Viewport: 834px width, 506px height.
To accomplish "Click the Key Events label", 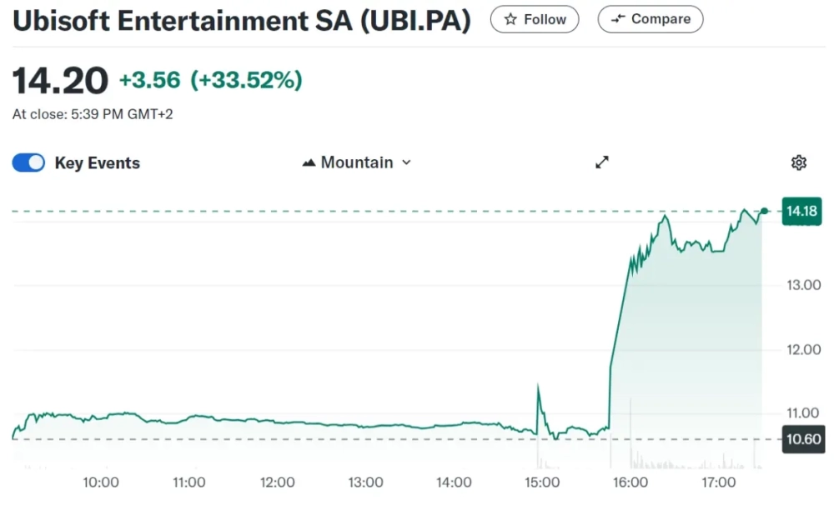I will [98, 163].
